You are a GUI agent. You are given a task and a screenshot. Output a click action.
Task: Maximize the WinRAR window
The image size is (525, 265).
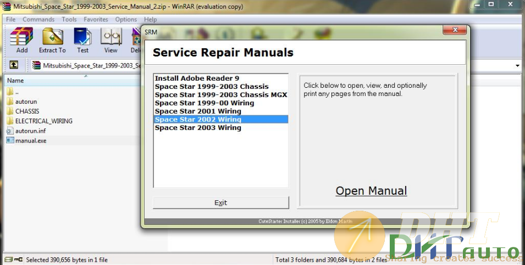click(491, 4)
